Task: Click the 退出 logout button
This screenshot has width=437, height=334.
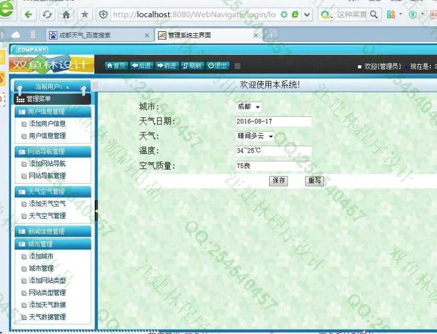Action: click(x=217, y=66)
